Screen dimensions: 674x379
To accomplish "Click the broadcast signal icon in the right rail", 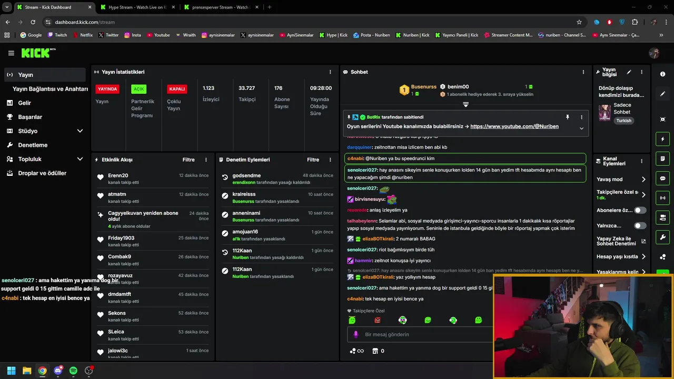I will pos(662,198).
